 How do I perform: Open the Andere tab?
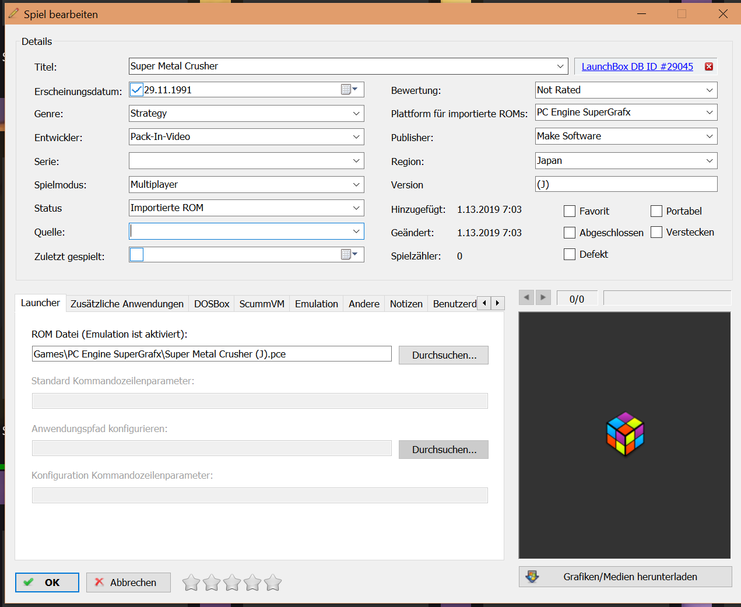coord(364,304)
